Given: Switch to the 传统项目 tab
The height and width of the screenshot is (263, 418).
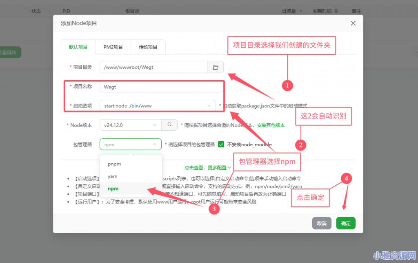Looking at the screenshot, I should coord(148,46).
